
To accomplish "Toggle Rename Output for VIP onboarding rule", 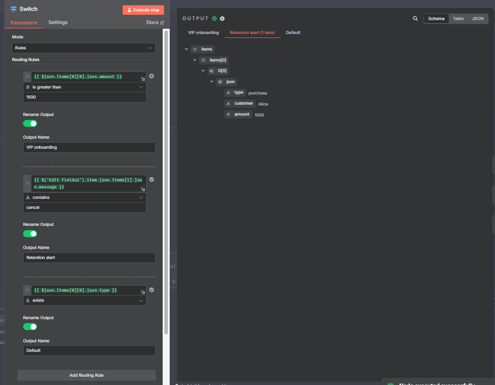I will click(x=30, y=123).
